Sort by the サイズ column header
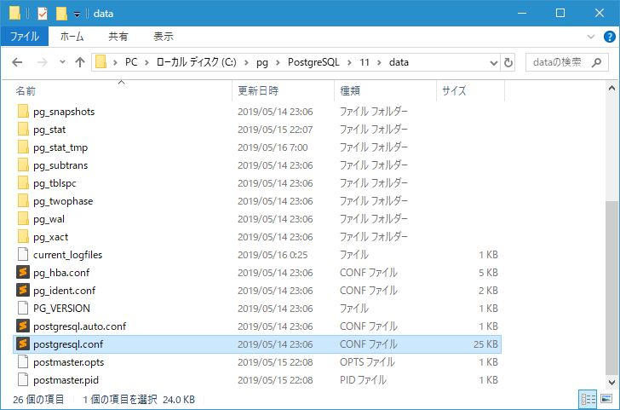 [470, 91]
